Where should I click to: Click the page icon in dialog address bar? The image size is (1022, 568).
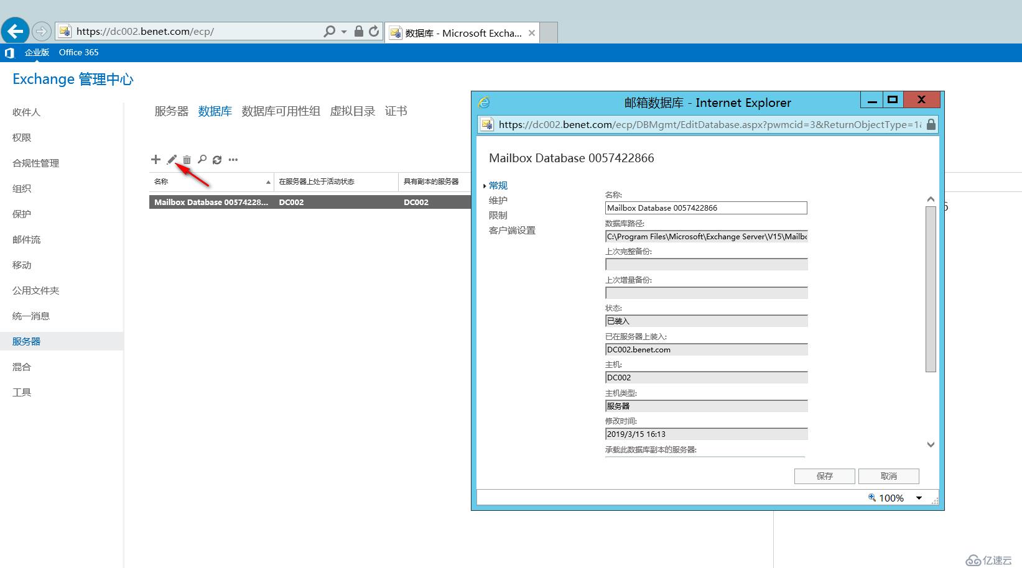(487, 124)
